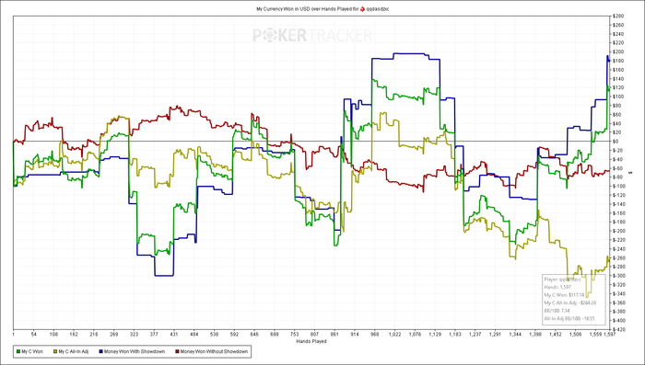Click the x-axis tick label '216'
Screen dimensions: 645x365
click(x=93, y=335)
